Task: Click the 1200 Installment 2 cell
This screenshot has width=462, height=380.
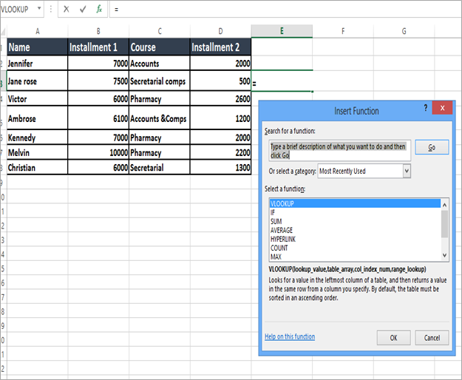Action: [x=221, y=118]
